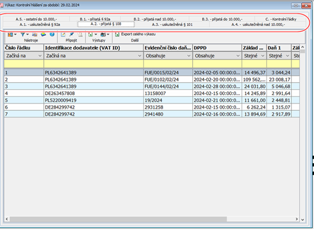Select cell PL5220009419

coord(93,100)
